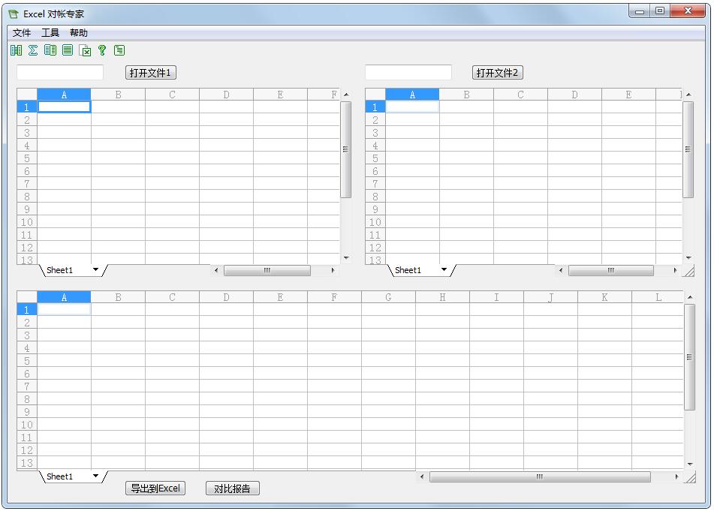This screenshot has width=714, height=511.
Task: Click the 打开文件1 button
Action: point(151,73)
